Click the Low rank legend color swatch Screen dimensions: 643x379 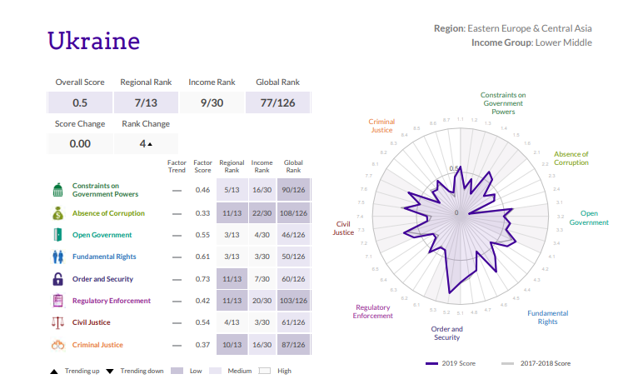(177, 371)
